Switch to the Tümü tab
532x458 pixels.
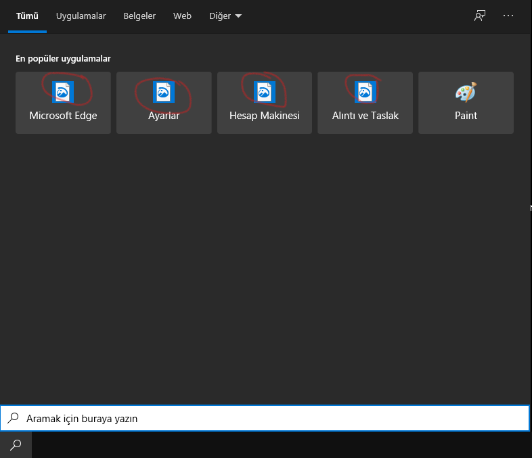coord(27,16)
